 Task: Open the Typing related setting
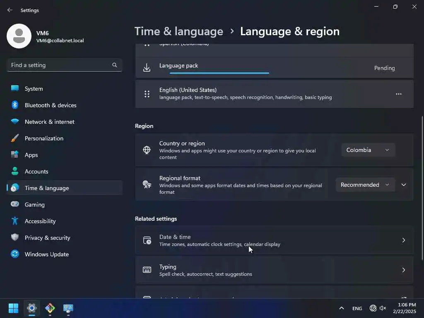(274, 270)
